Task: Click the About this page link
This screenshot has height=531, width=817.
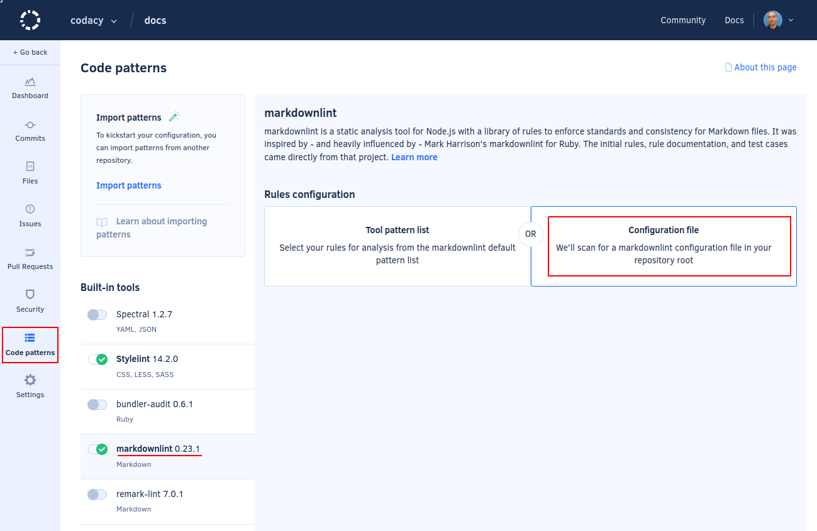Action: [765, 67]
